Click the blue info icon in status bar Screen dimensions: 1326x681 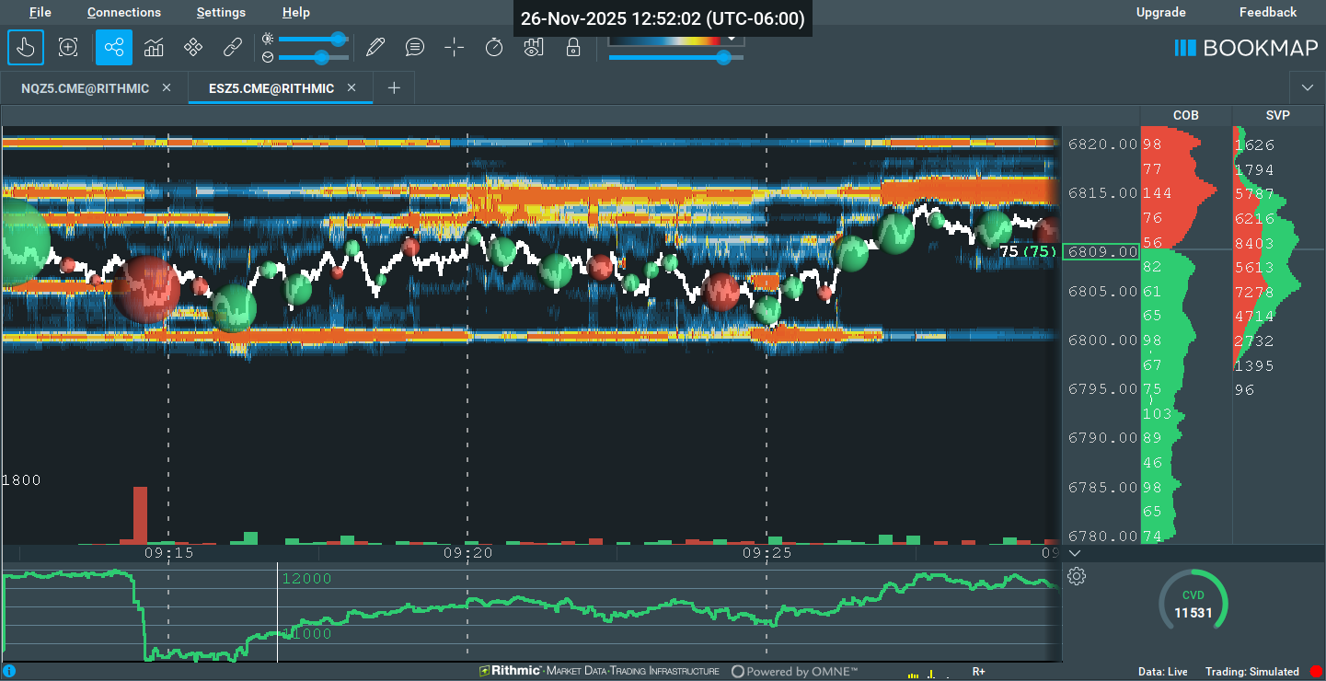9,672
